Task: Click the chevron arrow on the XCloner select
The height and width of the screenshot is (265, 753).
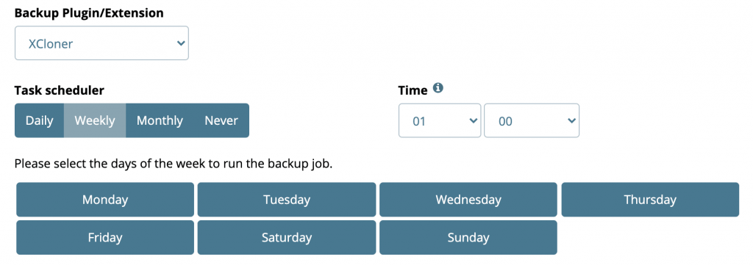Action: (181, 43)
